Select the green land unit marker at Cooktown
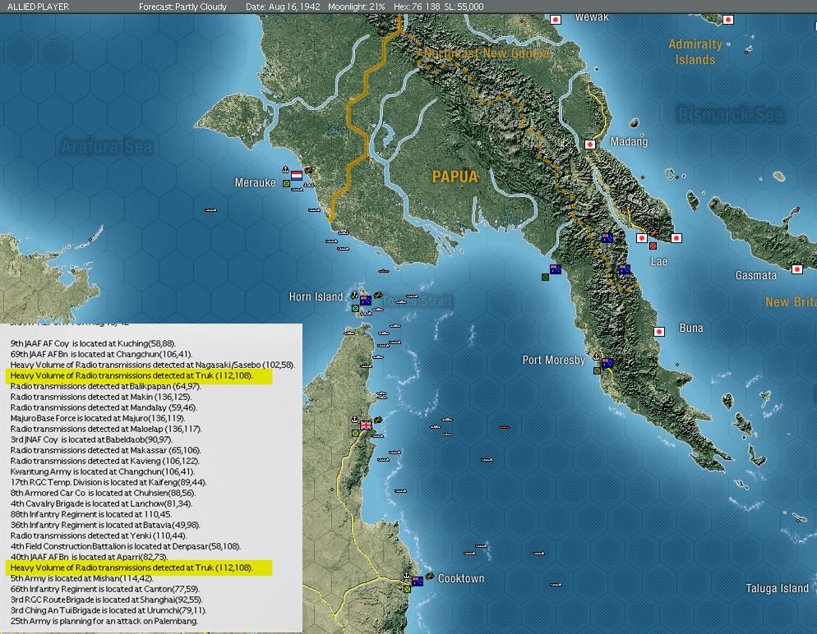Viewport: 817px width, 634px height. [x=407, y=589]
